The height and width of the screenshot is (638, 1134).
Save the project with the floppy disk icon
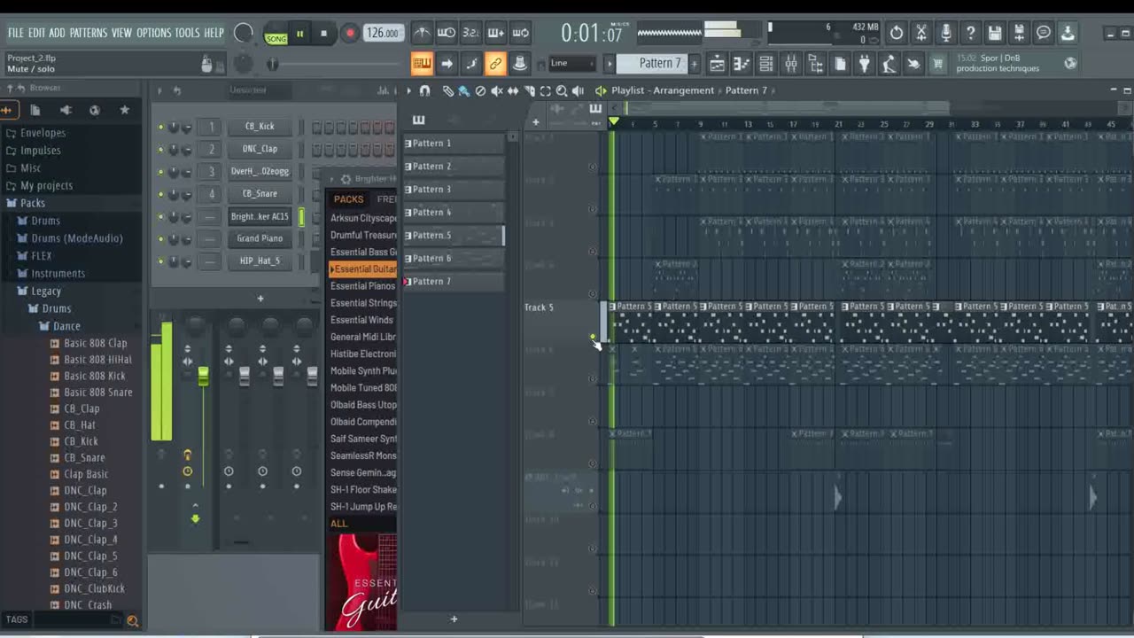coord(995,34)
